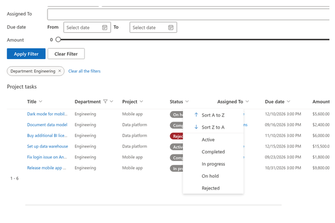Click the 12/15/2026 3:00 PM due date

click(x=283, y=146)
